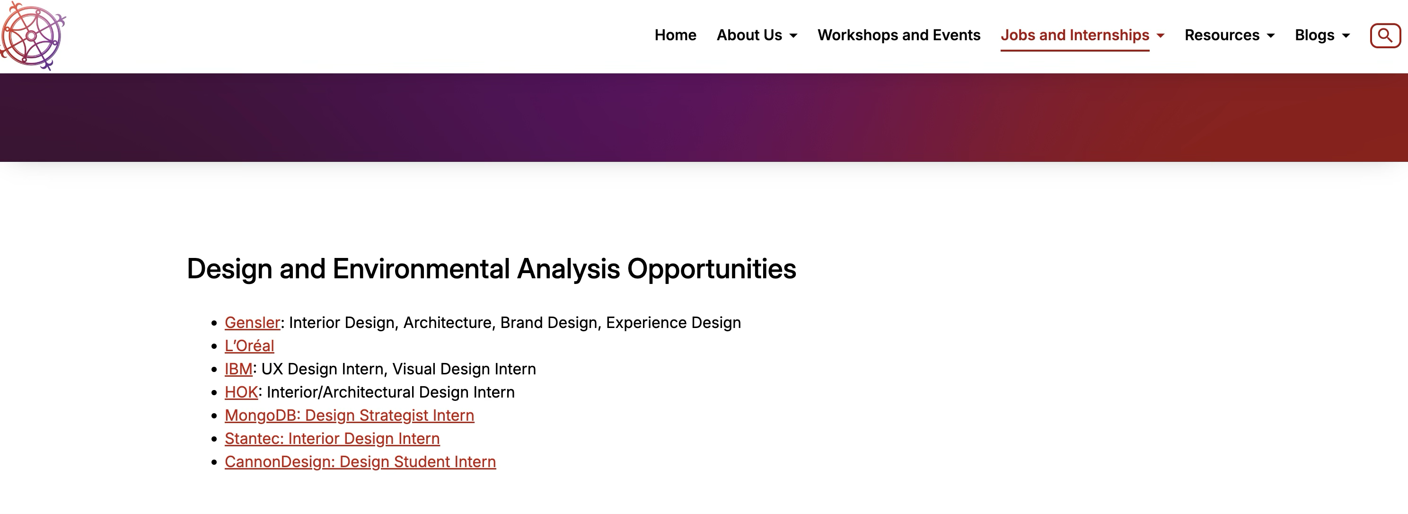Select the Jobs and Internships menu label
Image resolution: width=1408 pixels, height=514 pixels.
coord(1074,35)
